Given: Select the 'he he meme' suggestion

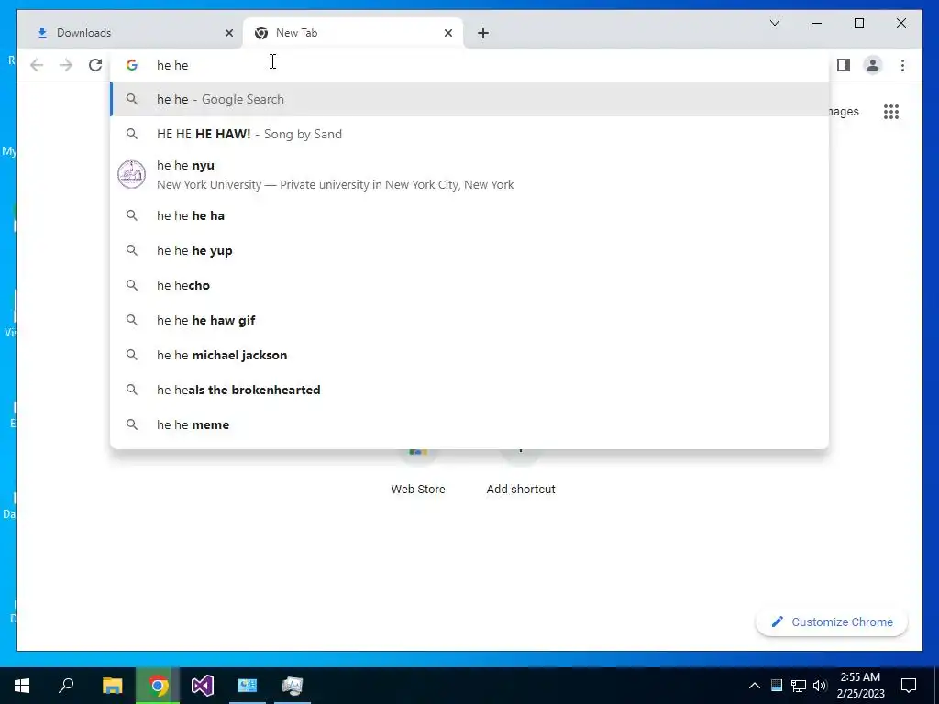Looking at the screenshot, I should tap(470, 423).
